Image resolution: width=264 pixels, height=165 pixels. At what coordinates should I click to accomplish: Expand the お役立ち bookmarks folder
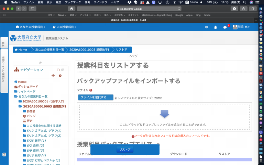(x=120, y=15)
